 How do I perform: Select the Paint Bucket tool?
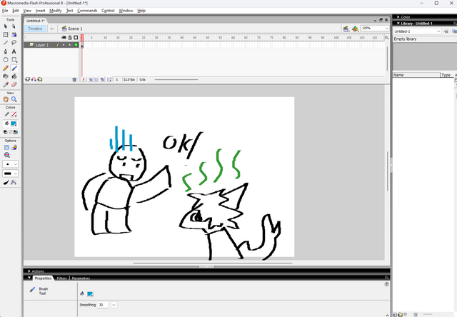14,76
